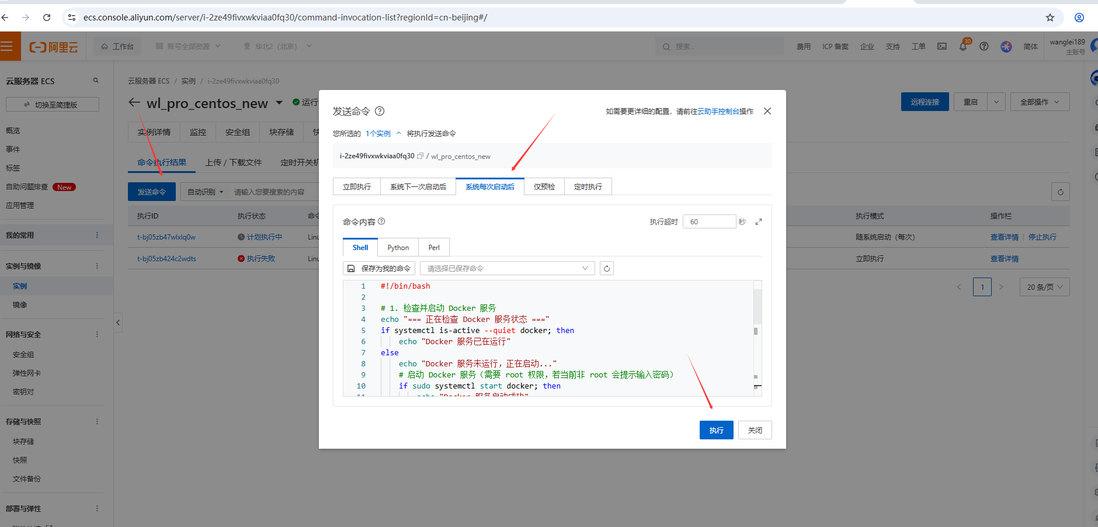Image resolution: width=1098 pixels, height=527 pixels.
Task: Click the help icon beside 发送命令 title
Action: click(380, 111)
